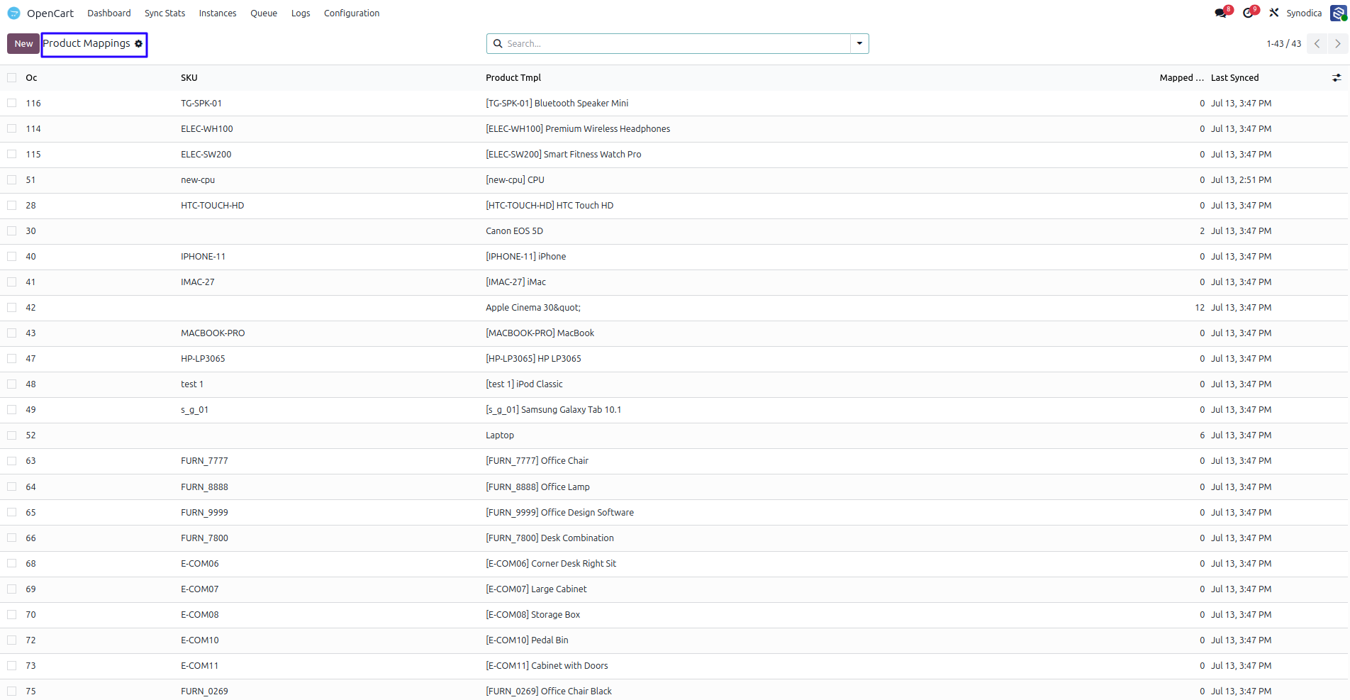1350x700 pixels.
Task: Open the Configuration menu
Action: (x=352, y=13)
